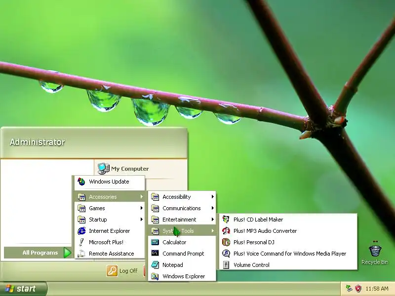Click the Plus! CD Label Maker icon
Screen dimensions: 395x296
point(226,220)
